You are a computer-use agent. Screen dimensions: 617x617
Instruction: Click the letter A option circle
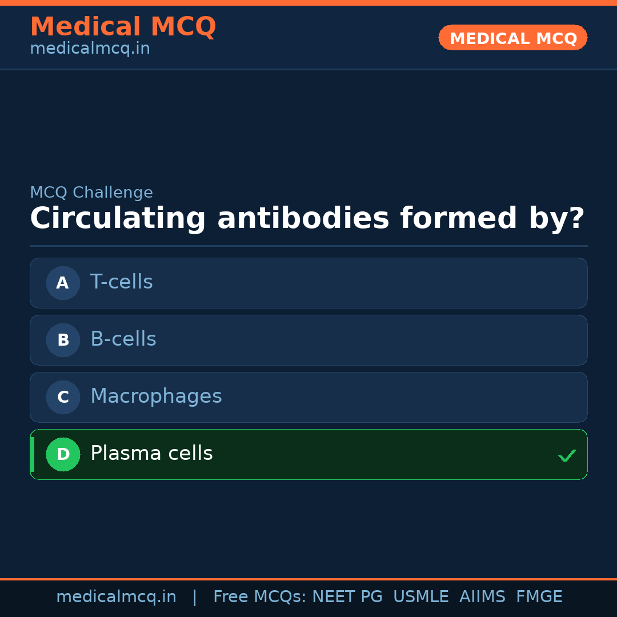(x=63, y=283)
